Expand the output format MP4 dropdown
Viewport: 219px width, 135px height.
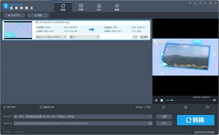pyautogui.click(x=83, y=117)
